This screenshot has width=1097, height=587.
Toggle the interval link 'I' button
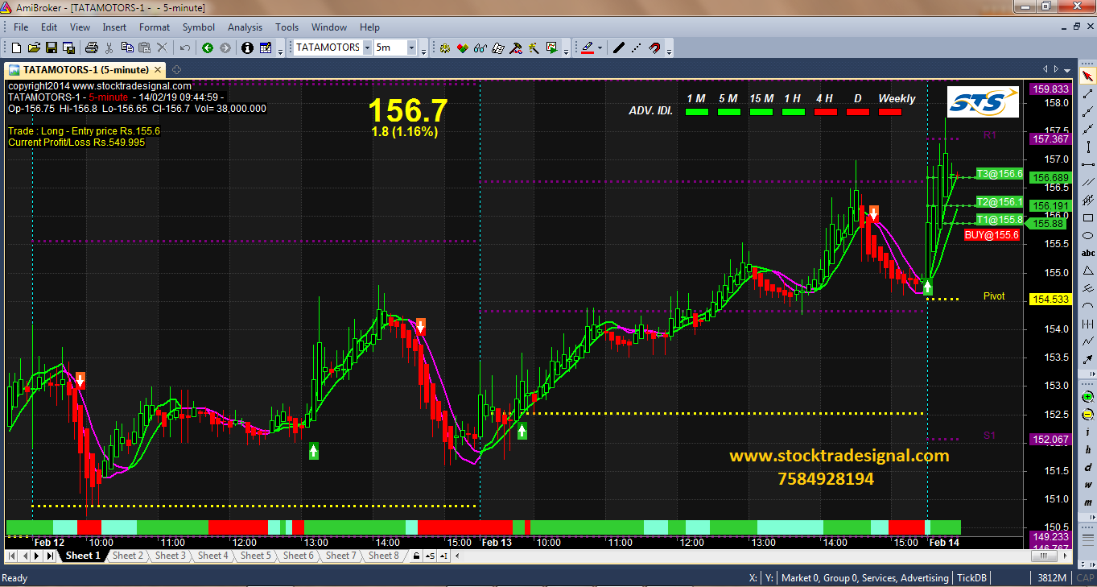coord(444,556)
